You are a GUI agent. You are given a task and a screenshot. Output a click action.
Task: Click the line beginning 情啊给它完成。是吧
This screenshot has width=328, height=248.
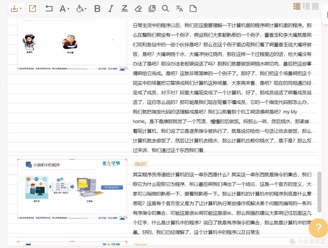pos(222,73)
